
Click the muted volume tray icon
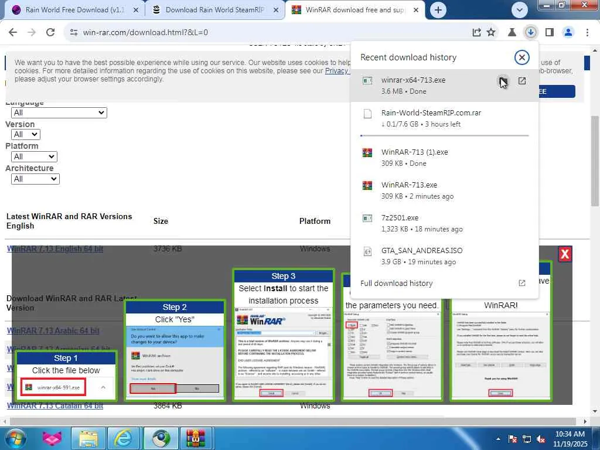click(541, 439)
